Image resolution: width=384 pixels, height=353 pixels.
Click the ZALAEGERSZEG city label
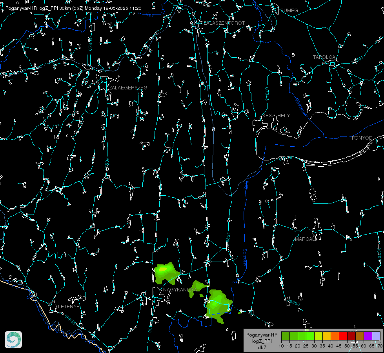pyautogui.click(x=128, y=88)
